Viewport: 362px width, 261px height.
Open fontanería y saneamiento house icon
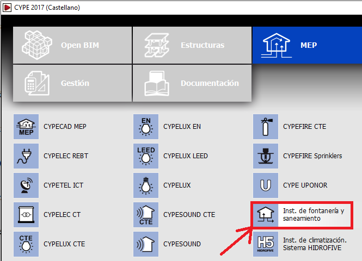(x=266, y=214)
